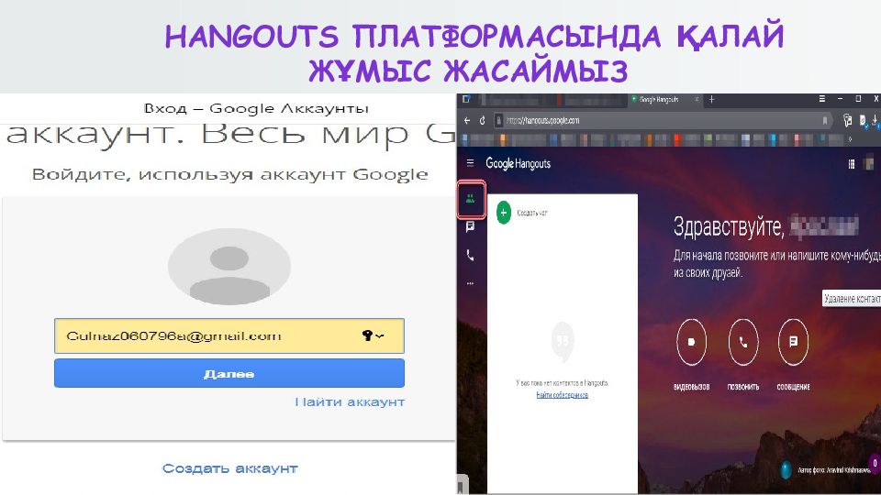The height and width of the screenshot is (495, 881).
Task: Open the Phone calls icon in the Hangouts sidebar
Action: 470,256
